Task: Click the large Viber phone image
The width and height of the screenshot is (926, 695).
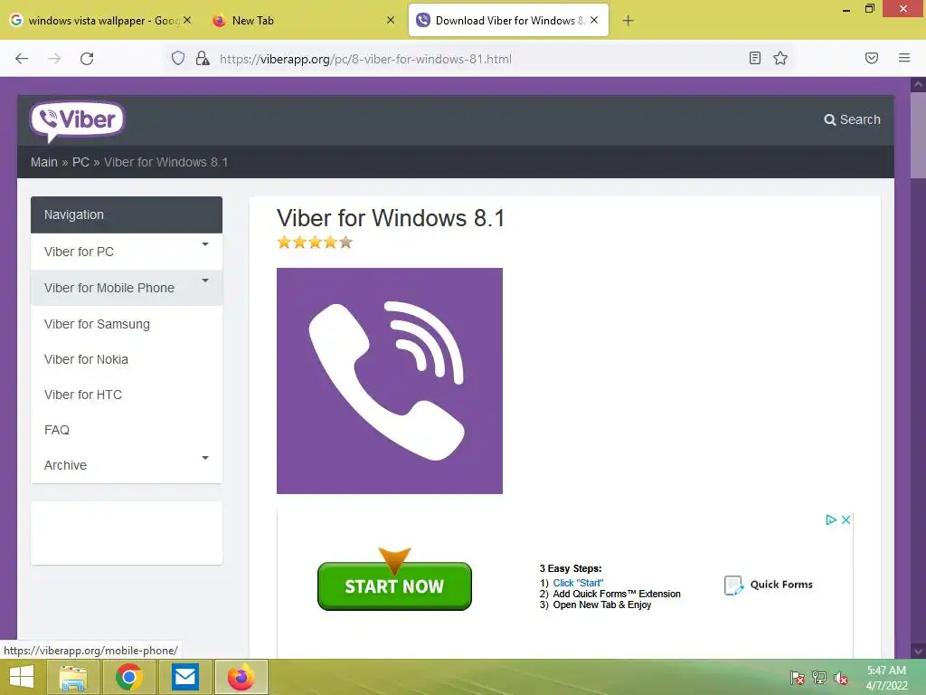Action: click(390, 381)
